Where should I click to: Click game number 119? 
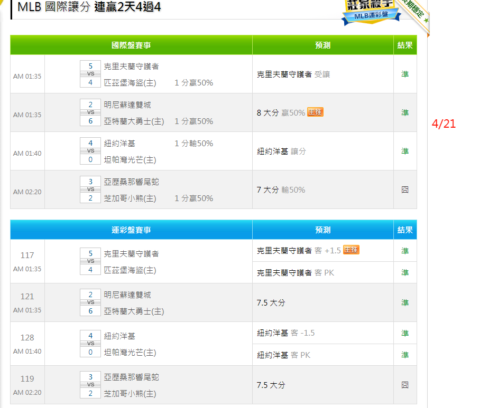(x=27, y=379)
